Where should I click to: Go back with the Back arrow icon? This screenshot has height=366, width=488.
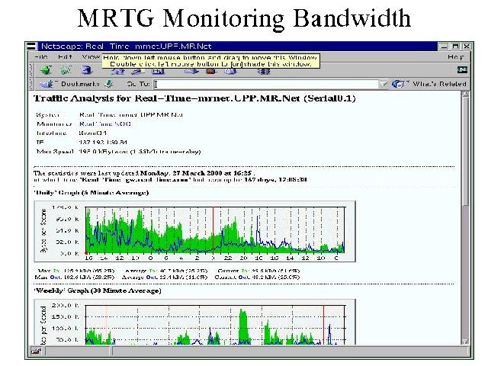(46, 70)
